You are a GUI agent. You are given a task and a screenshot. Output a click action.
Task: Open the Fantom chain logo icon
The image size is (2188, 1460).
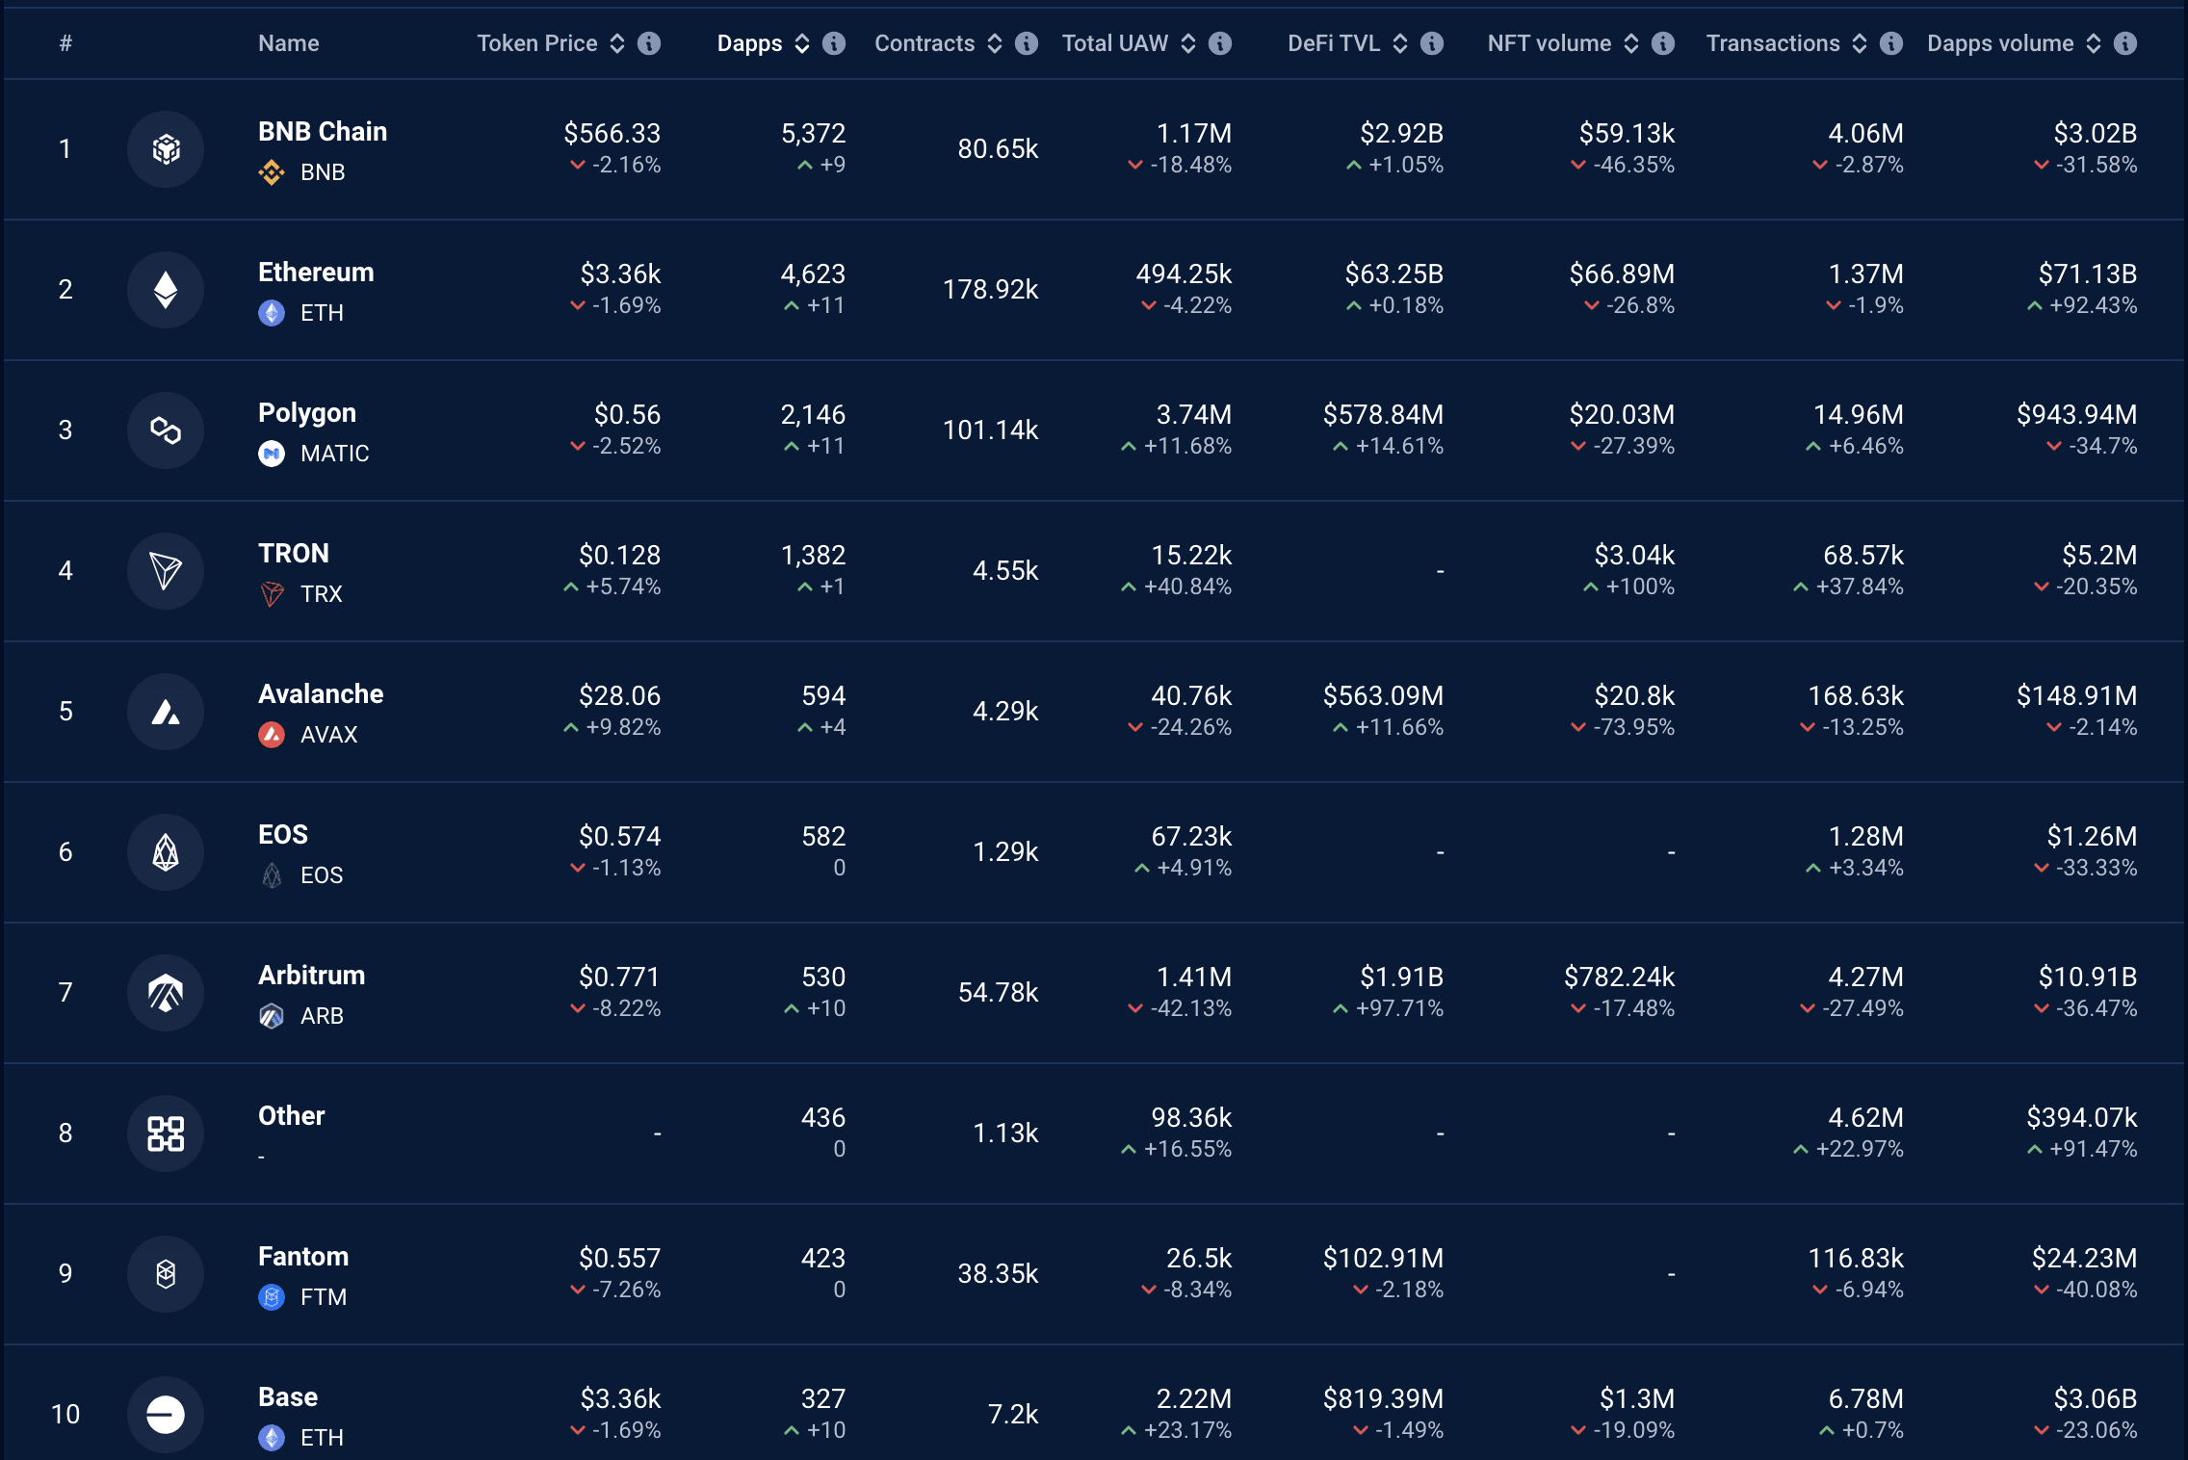point(166,1274)
